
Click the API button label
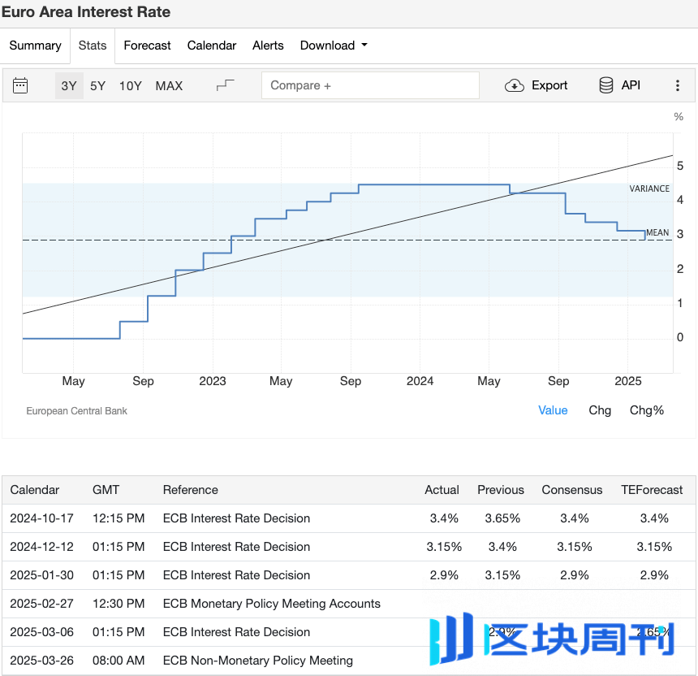click(631, 85)
